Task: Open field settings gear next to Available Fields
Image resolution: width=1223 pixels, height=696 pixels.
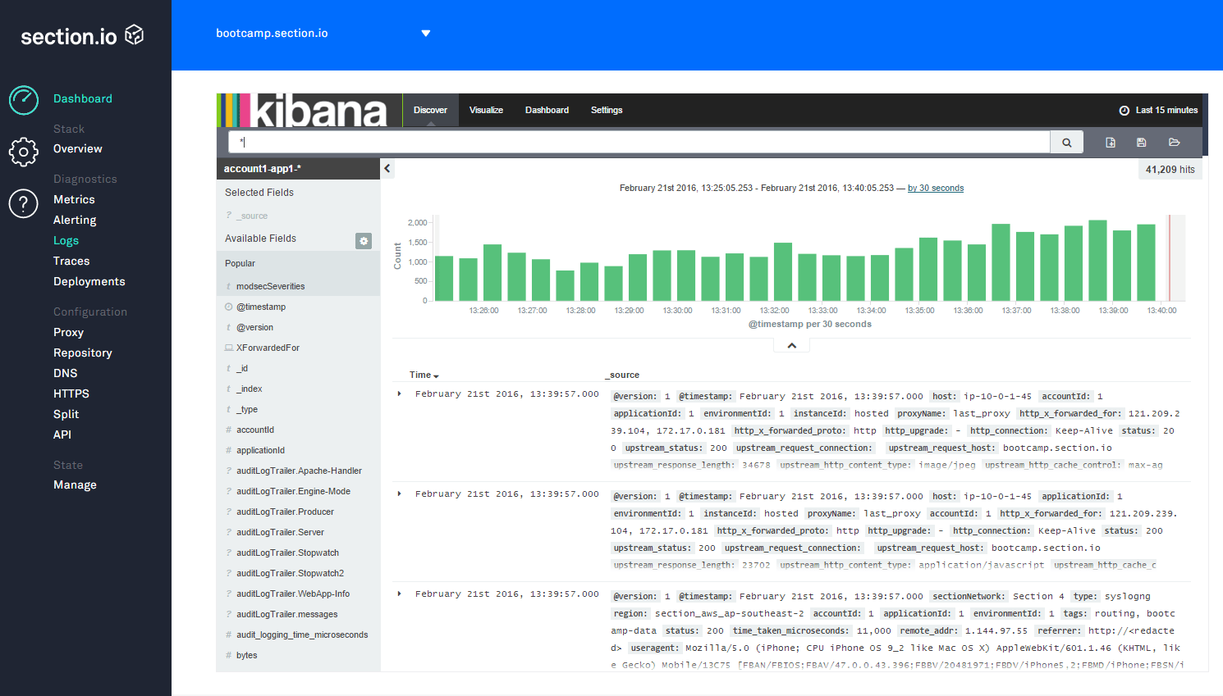Action: tap(364, 241)
